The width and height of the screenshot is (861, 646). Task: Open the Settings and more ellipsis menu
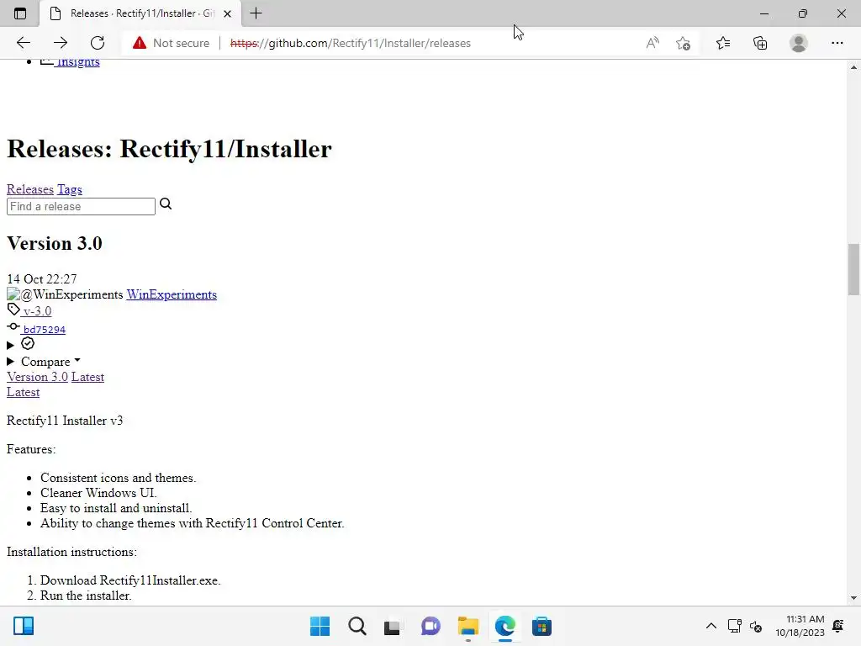point(837,43)
